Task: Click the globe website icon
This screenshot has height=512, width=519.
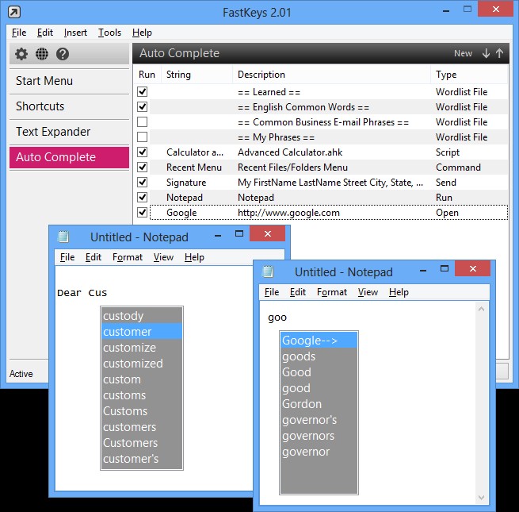Action: coord(42,54)
